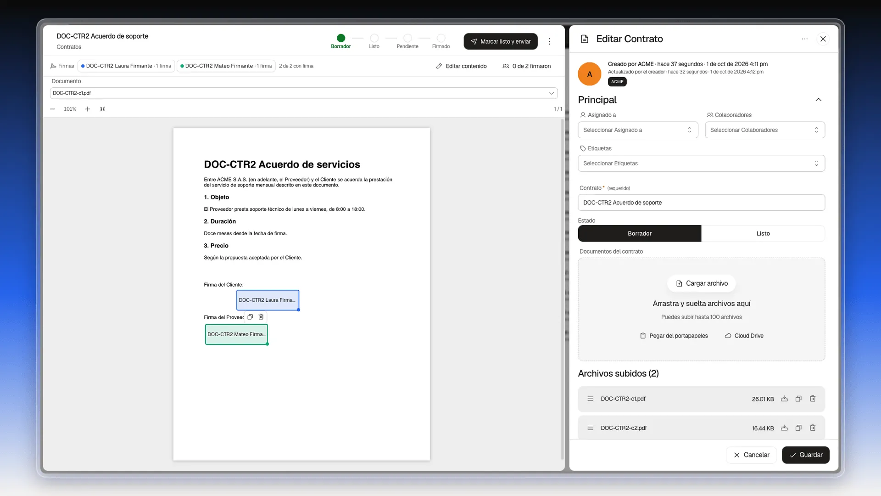Set Estado to Listo

(763, 233)
